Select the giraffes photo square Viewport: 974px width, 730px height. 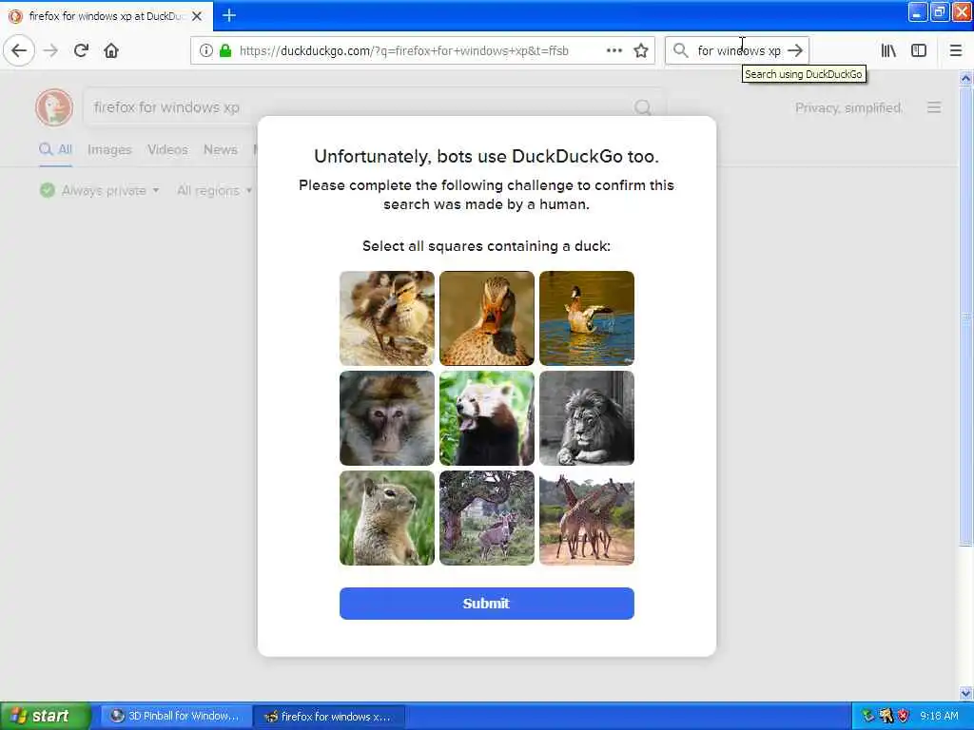coord(587,518)
